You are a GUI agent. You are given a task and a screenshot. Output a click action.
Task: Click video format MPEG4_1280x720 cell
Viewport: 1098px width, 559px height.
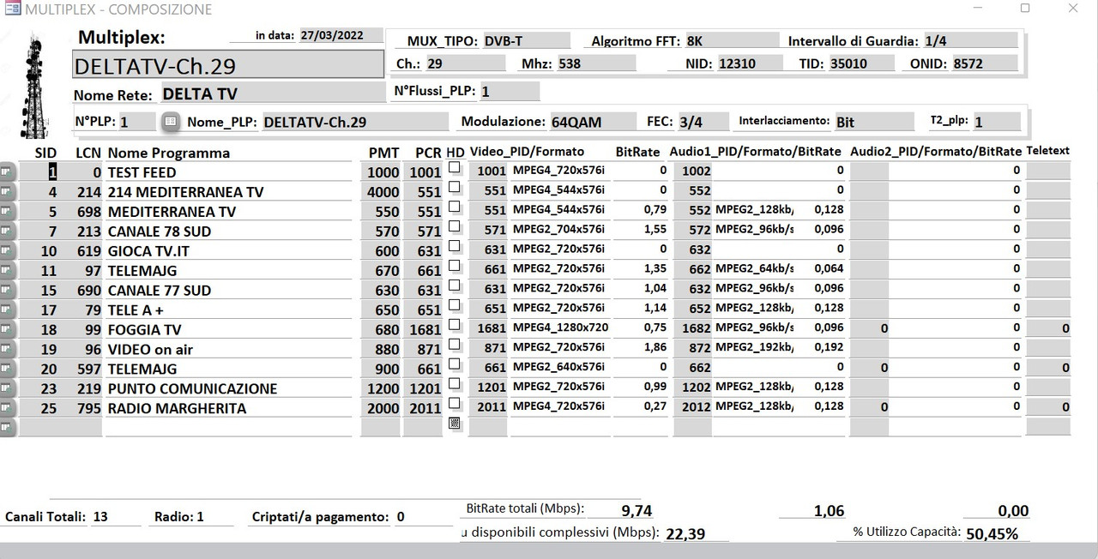(561, 328)
